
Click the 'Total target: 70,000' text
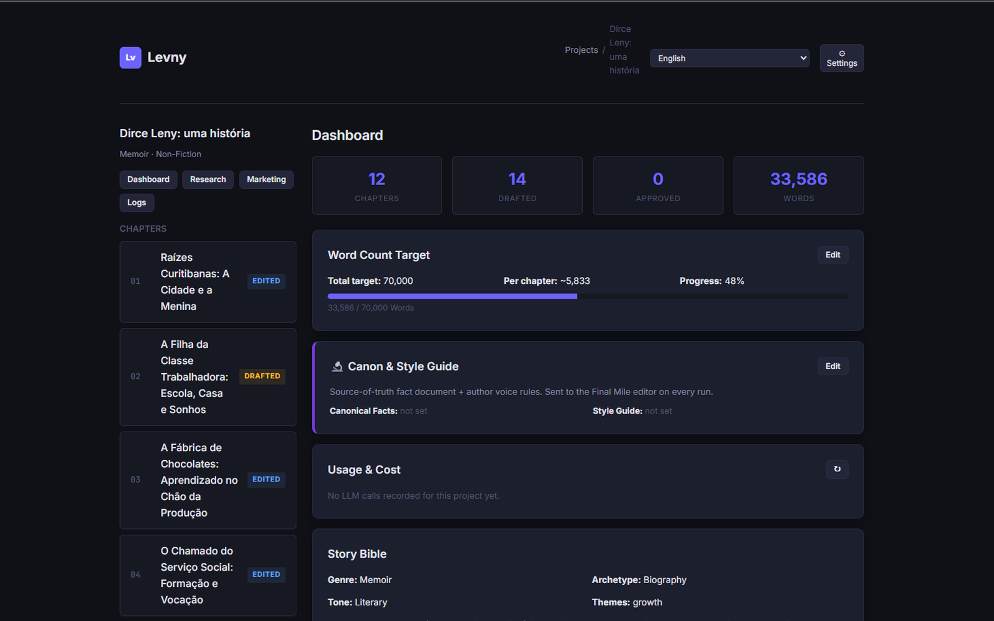370,281
